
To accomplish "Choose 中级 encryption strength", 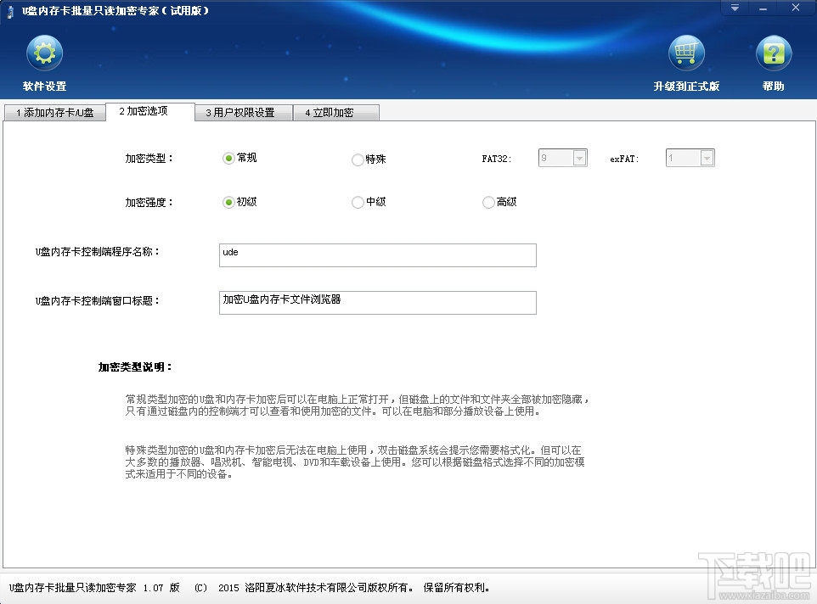I will pos(358,202).
